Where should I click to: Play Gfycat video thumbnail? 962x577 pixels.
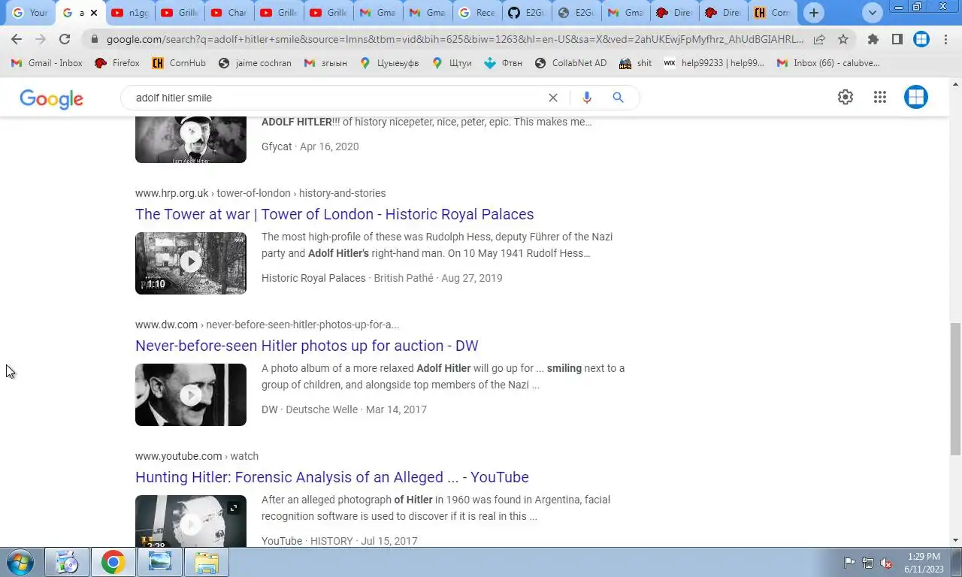[x=191, y=140]
